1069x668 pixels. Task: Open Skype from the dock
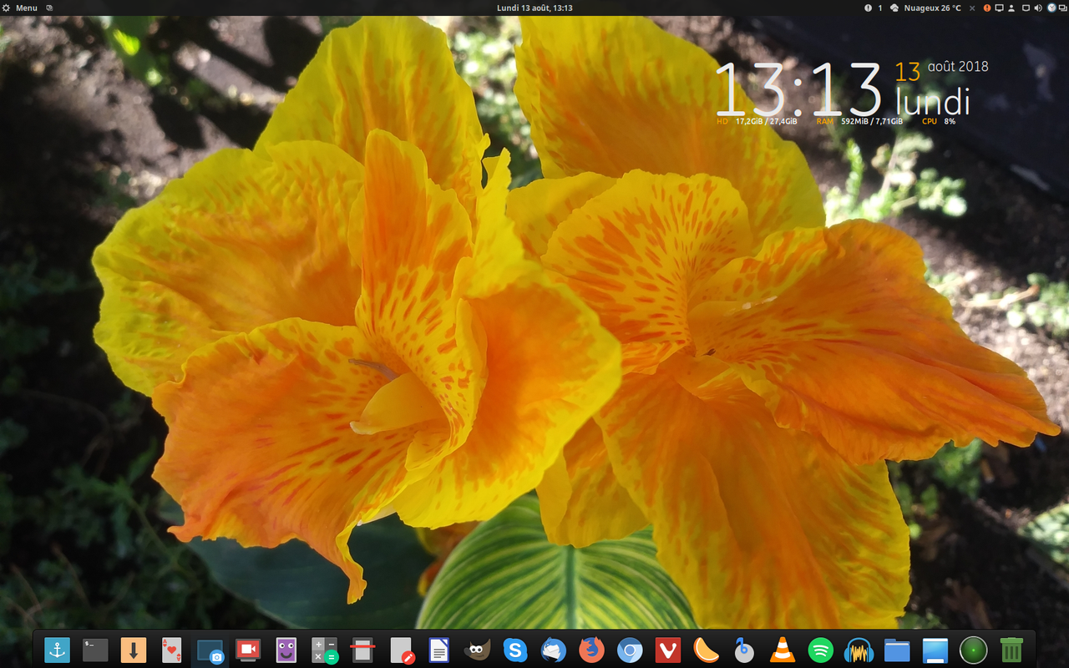click(x=515, y=650)
